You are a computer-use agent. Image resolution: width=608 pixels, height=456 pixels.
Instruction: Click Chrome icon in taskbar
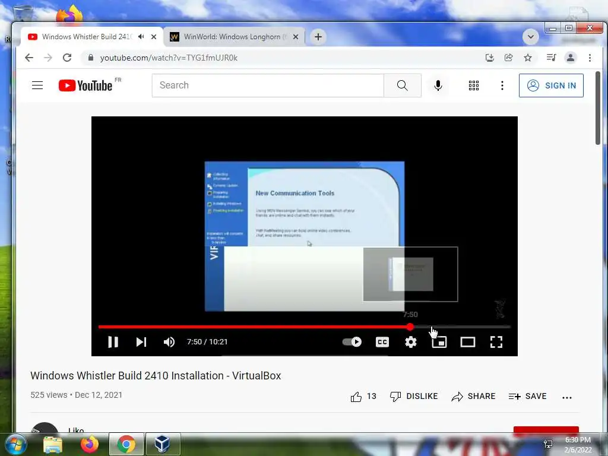click(126, 444)
